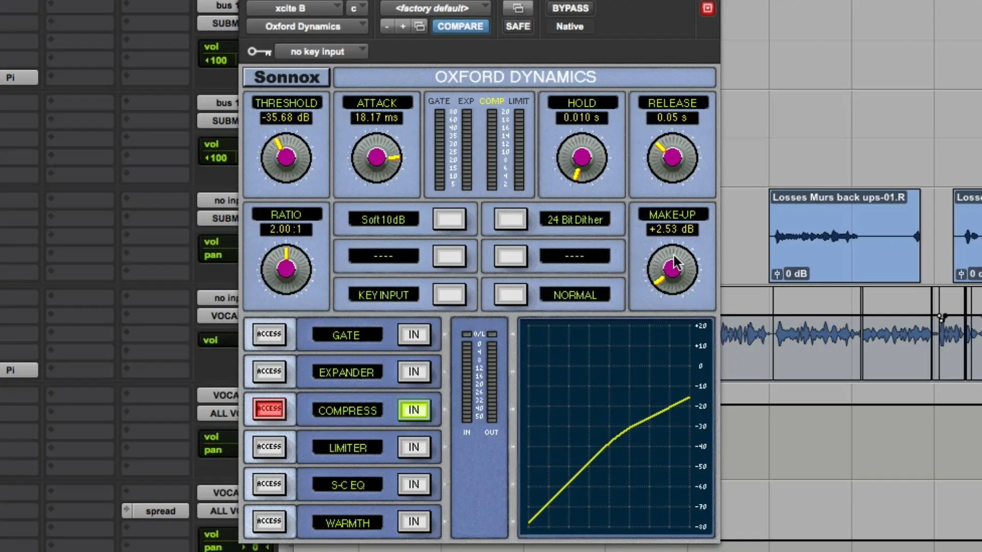982x552 pixels.
Task: Click the Sonnox logo
Action: 287,77
